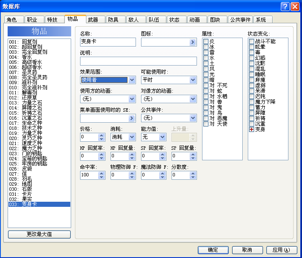This screenshot has width=302, height=258.
Task: Select item 011: 解毒剂 in the list
Action: click(x=39, y=93)
